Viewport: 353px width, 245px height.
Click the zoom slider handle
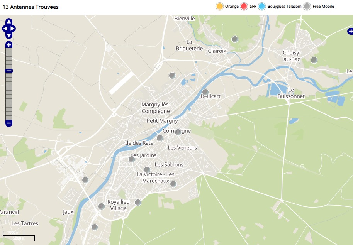pos(9,71)
